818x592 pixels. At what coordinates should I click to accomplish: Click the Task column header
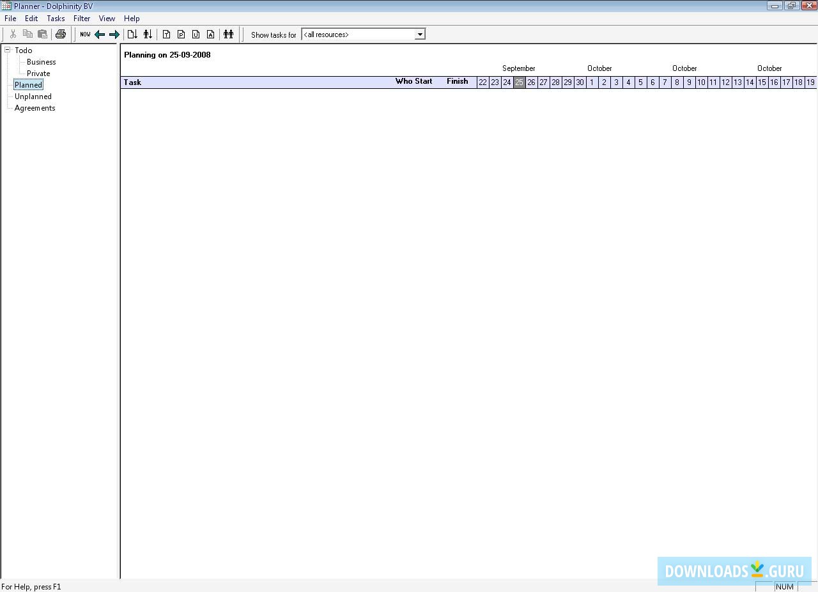pos(132,82)
